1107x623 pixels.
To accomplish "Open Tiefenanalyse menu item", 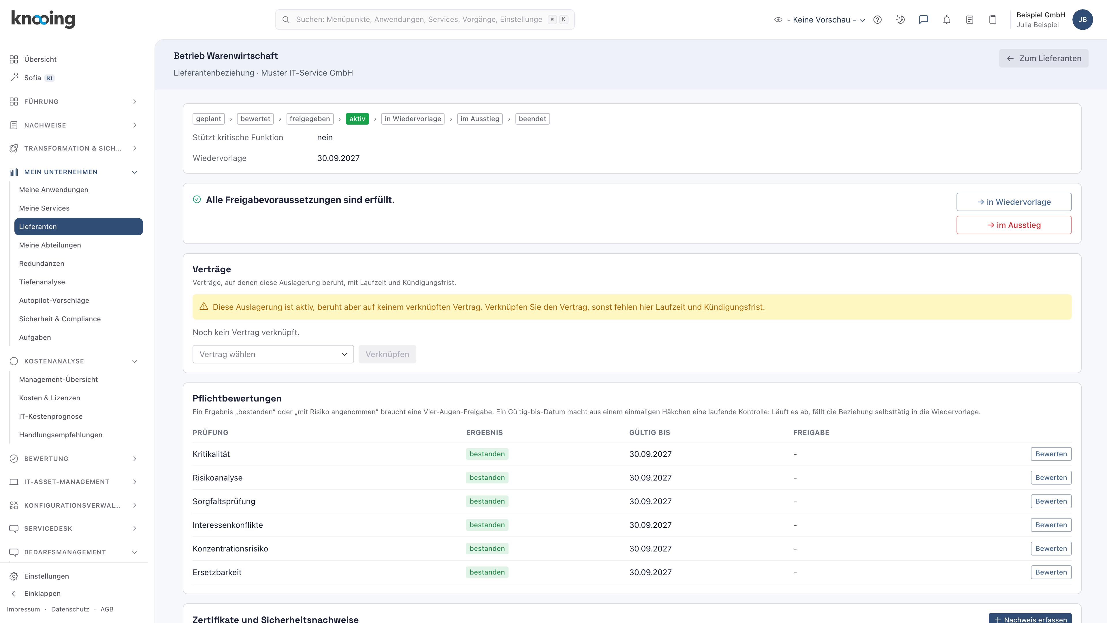I will point(42,282).
